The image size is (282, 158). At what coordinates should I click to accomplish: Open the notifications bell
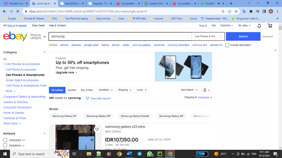coord(259,25)
